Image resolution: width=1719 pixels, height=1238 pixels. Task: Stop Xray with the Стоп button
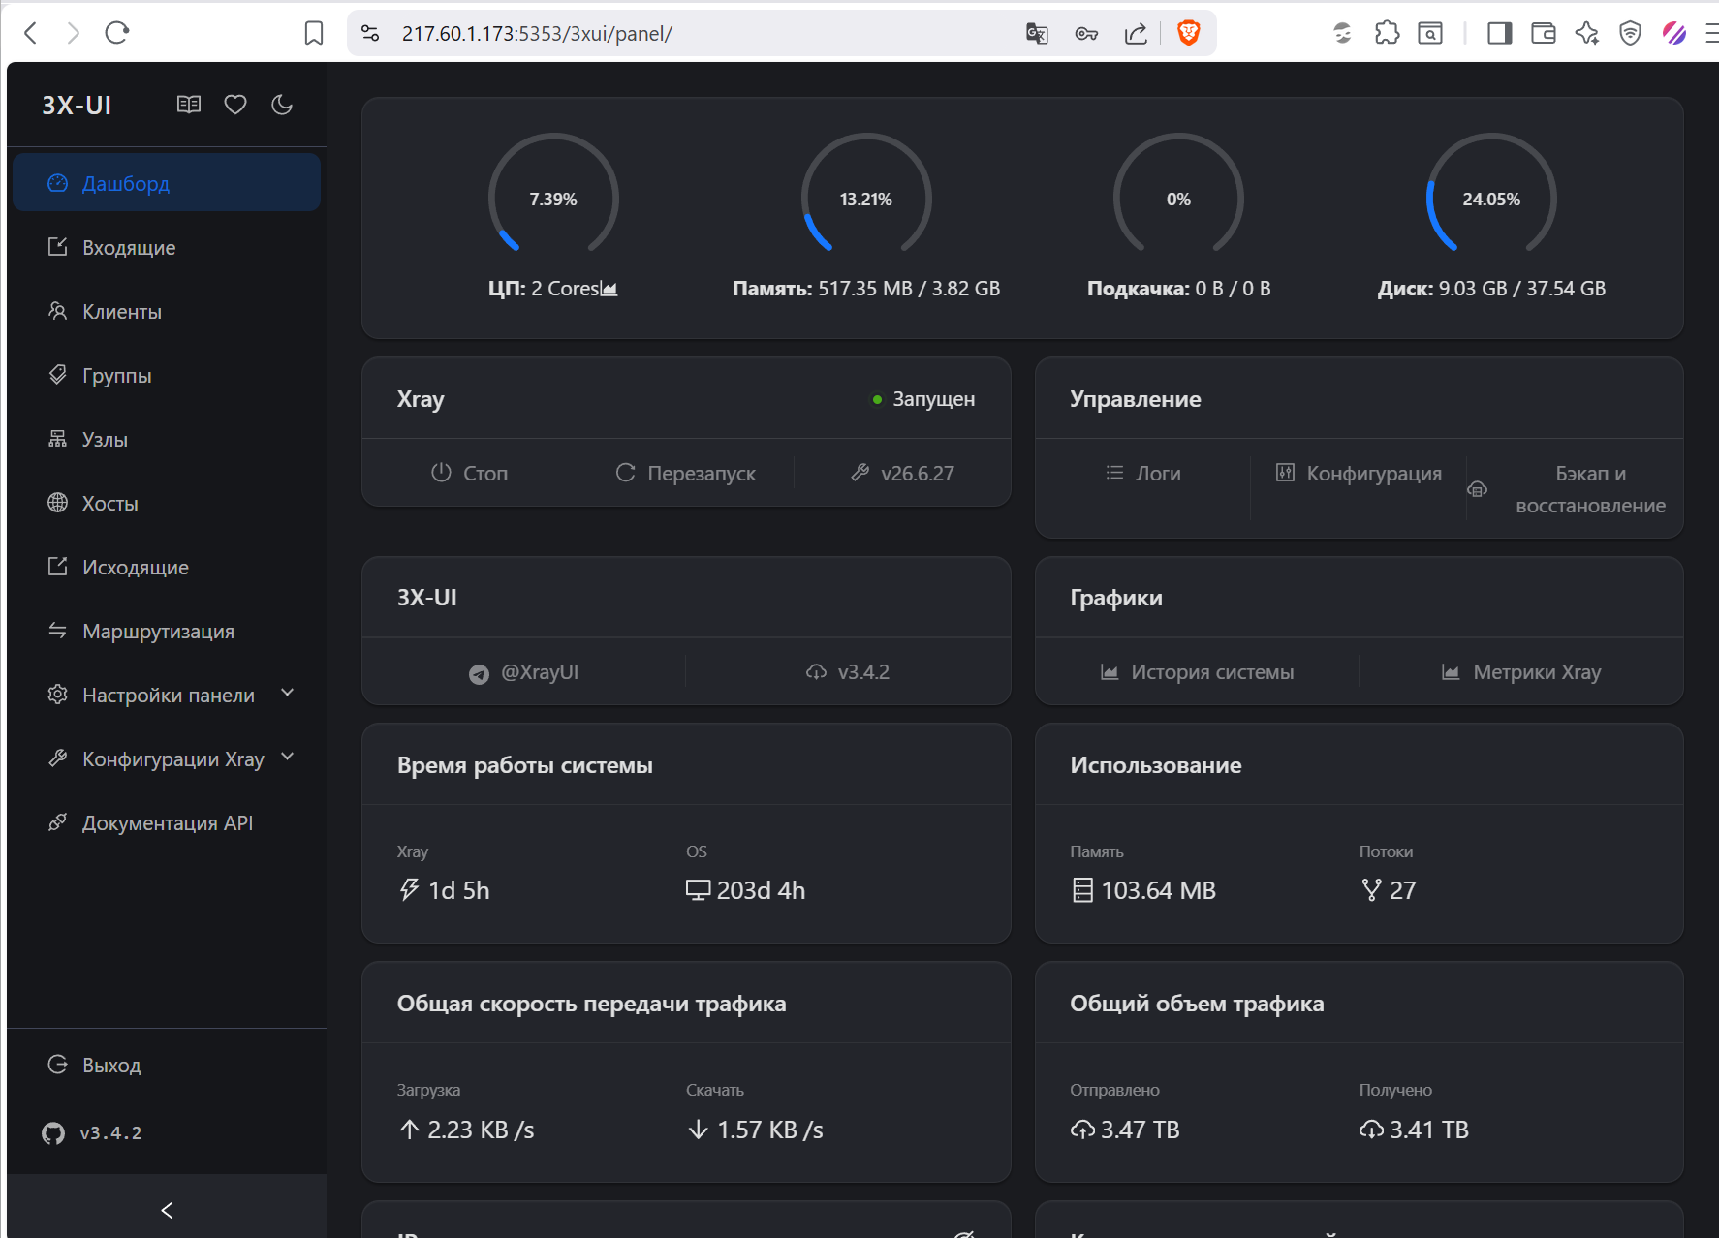[470, 473]
